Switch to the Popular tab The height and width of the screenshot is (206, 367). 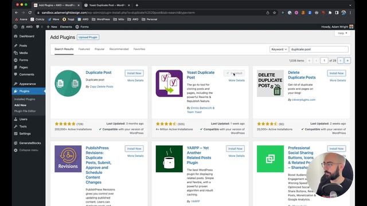tap(99, 49)
